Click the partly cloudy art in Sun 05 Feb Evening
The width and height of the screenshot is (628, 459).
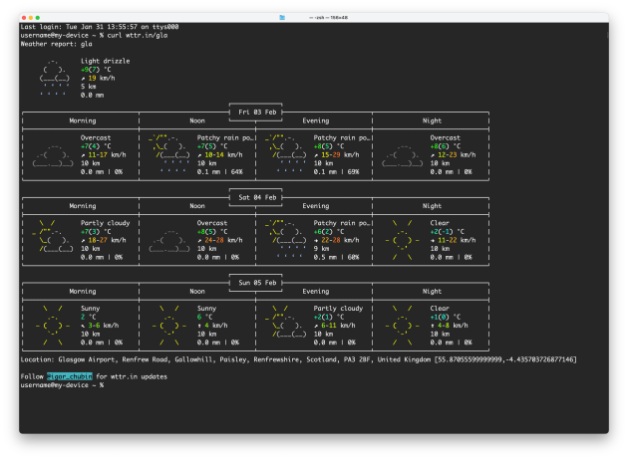[x=285, y=322]
